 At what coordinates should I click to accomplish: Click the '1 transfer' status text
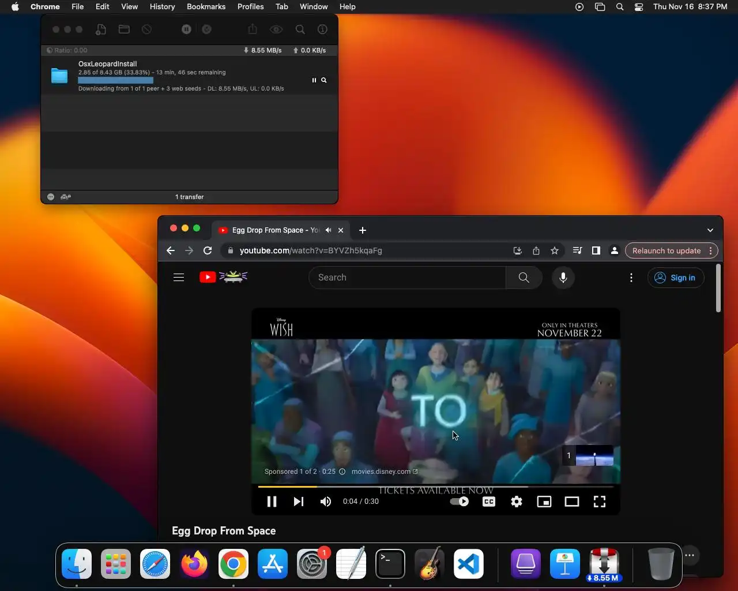pyautogui.click(x=190, y=197)
